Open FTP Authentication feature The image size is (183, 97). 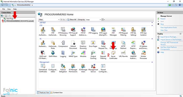coord(43,31)
